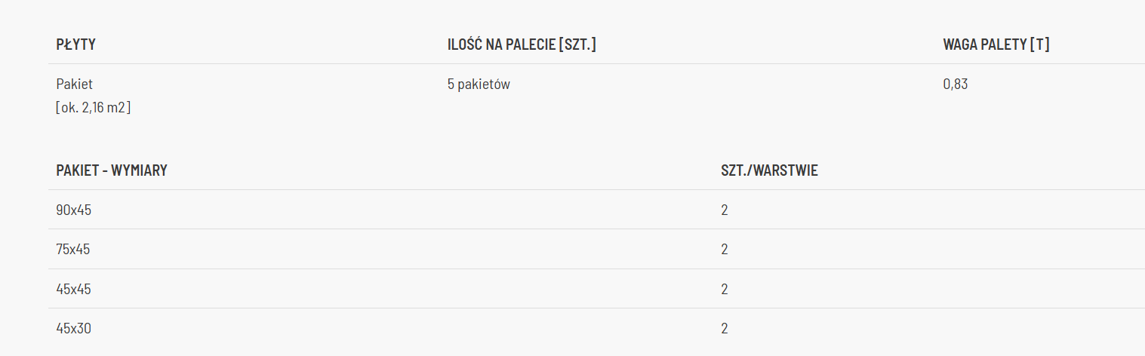
Task: Click the SZT./WARSTWIE column header
Action: tap(769, 170)
